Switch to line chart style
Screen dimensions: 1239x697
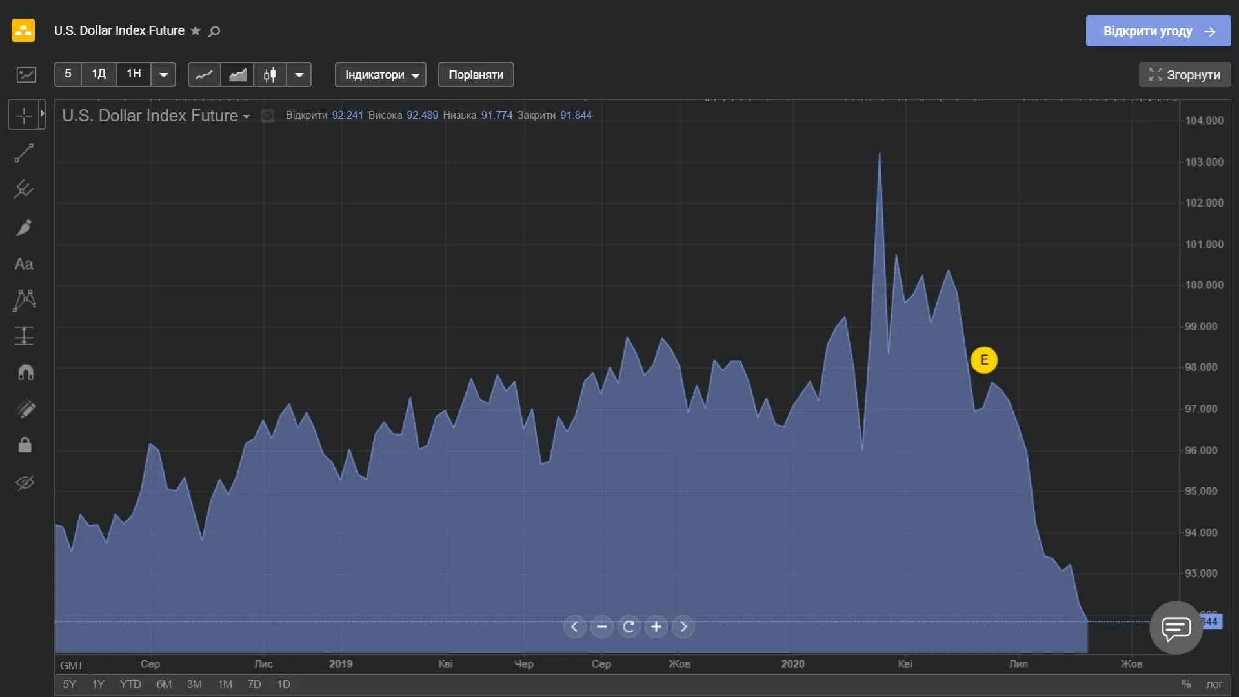click(204, 75)
